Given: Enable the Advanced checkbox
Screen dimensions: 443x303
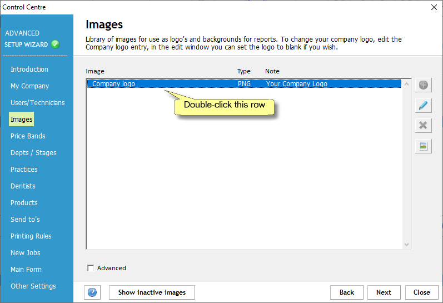Looking at the screenshot, I should (x=91, y=269).
